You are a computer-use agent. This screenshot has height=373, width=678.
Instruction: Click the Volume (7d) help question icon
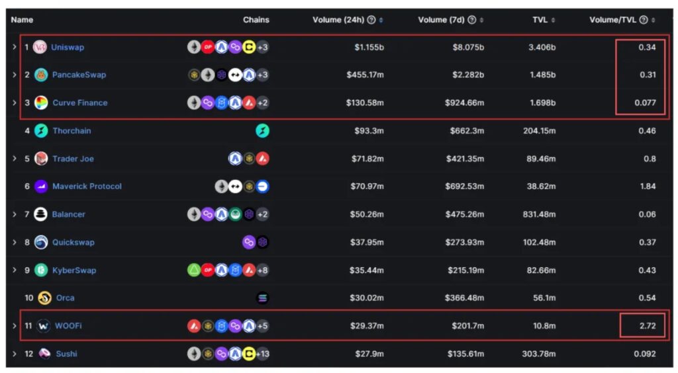point(471,20)
